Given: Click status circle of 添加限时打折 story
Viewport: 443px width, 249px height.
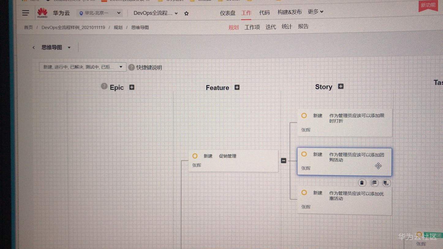Looking at the screenshot, I should [304, 116].
